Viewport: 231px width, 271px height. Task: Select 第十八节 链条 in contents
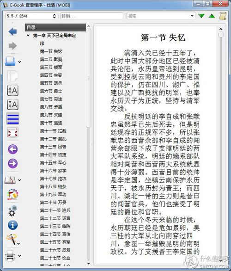click(x=53, y=187)
